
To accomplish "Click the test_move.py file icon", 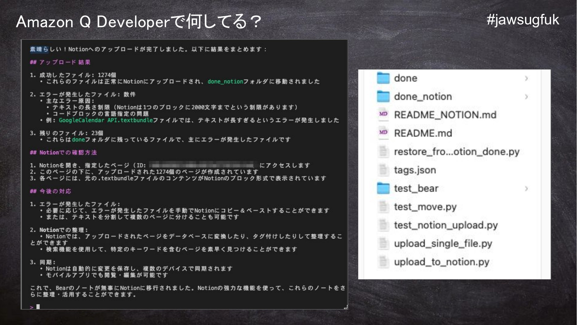I will click(x=383, y=207).
